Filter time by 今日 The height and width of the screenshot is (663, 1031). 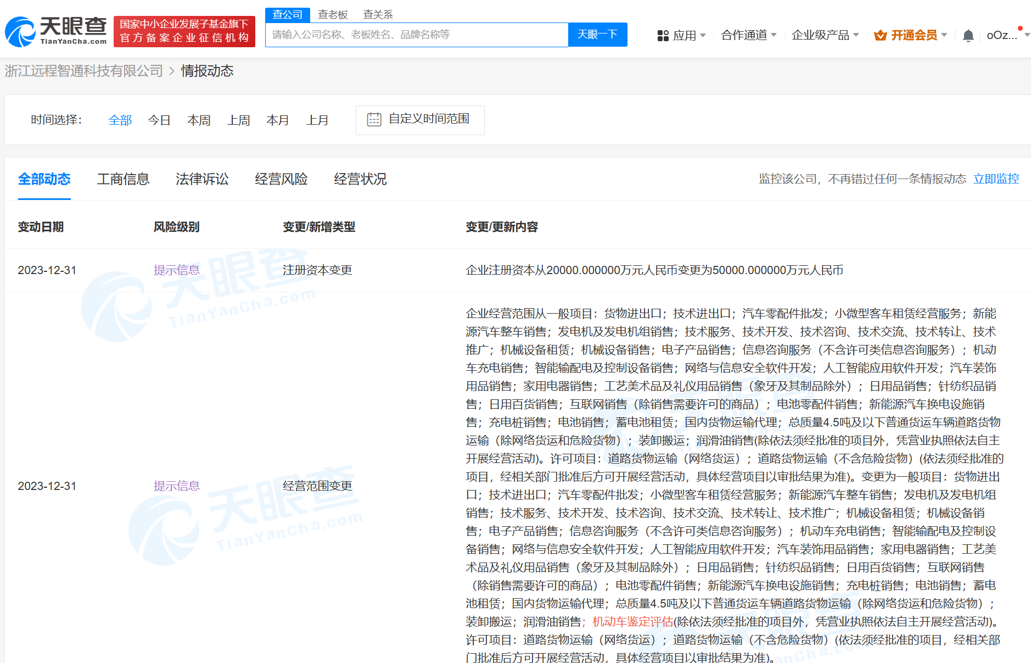[159, 120]
